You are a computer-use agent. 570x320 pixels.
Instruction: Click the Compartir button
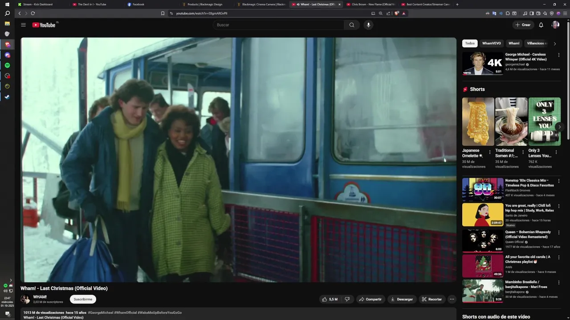coord(370,299)
